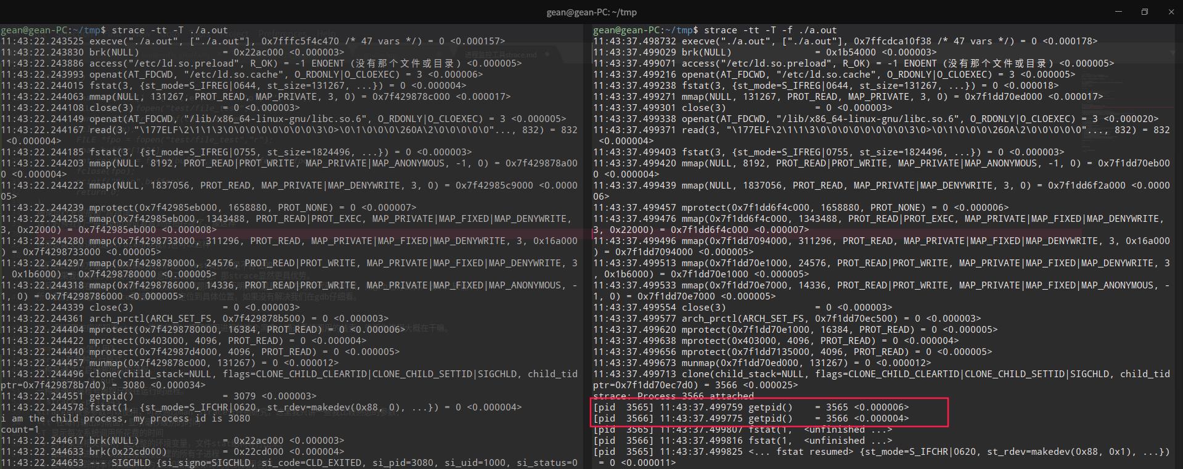Select the [pid 3566] getpid() = 3566 line

(751, 418)
